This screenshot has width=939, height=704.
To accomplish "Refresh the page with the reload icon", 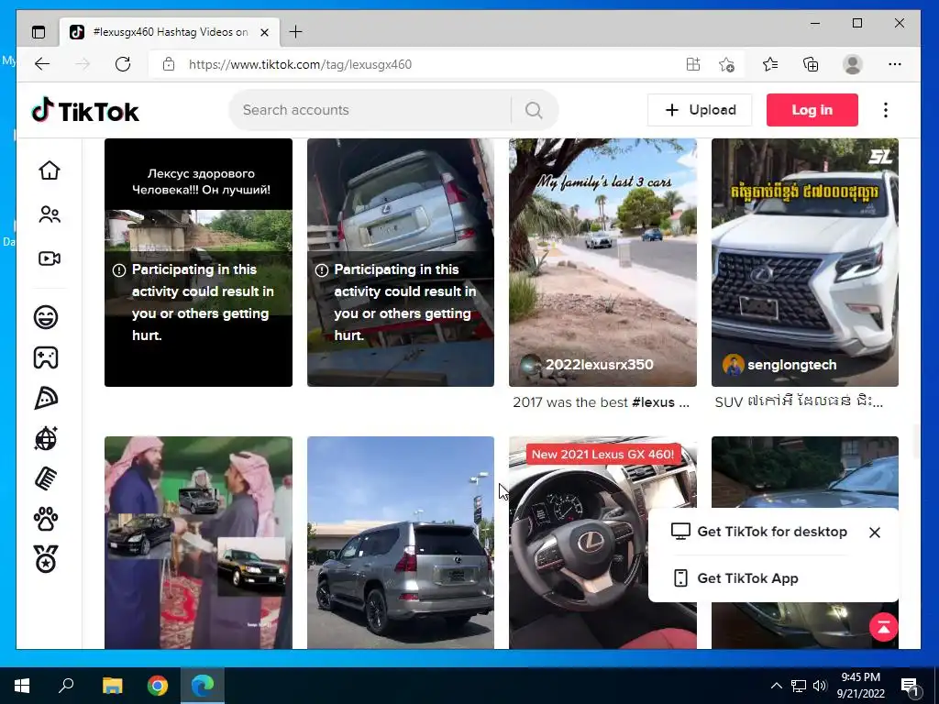I will coord(123,64).
